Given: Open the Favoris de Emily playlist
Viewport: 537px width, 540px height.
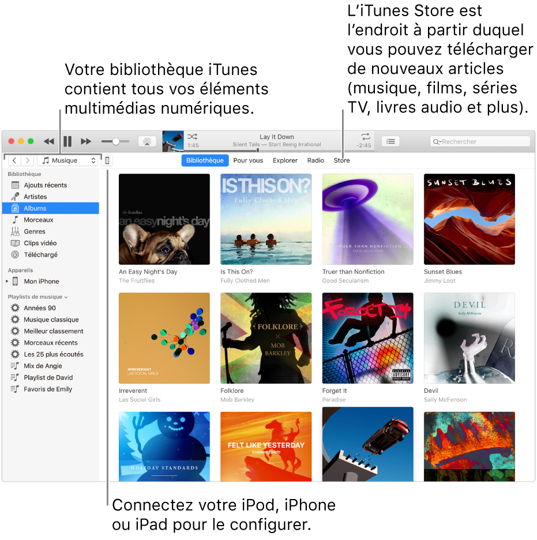Looking at the screenshot, I should pos(51,389).
